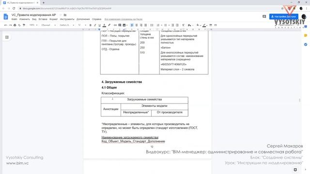Image resolution: width=310 pixels, height=174 pixels.
Task: Click the Неопределенные* table cell
Action: [136, 113]
